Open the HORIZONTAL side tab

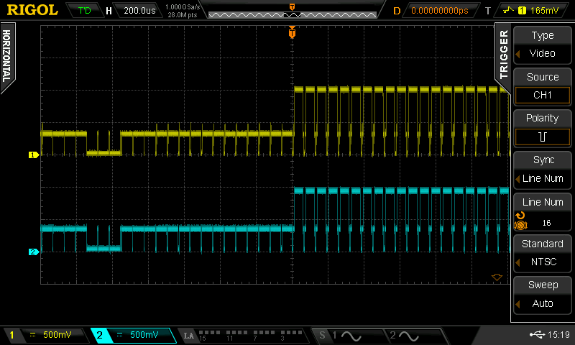point(9,59)
